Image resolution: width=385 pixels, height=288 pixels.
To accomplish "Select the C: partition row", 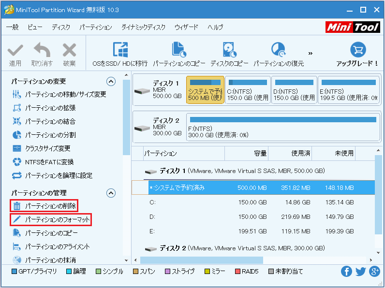I will [x=253, y=202].
